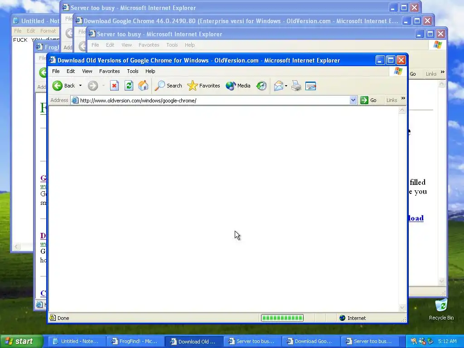Open the Edit menu in front window
The height and width of the screenshot is (348, 464).
(71, 71)
